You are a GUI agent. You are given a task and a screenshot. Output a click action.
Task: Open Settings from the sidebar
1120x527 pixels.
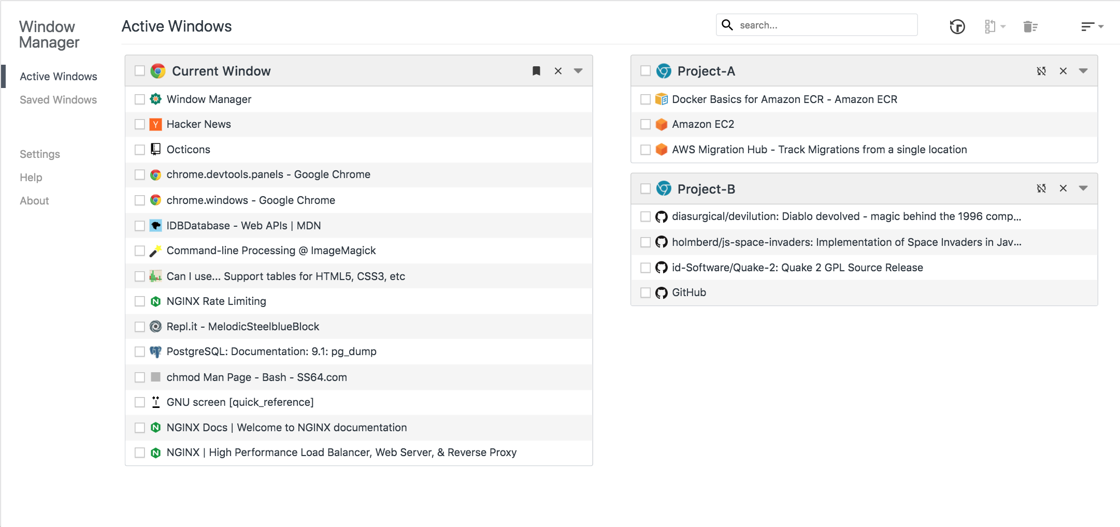pos(40,154)
